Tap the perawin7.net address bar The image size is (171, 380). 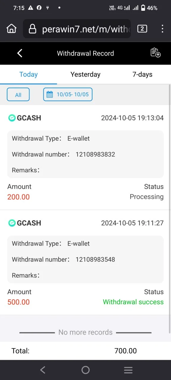coord(77,29)
